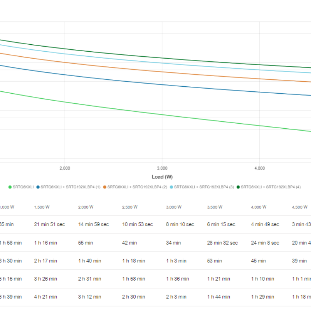Click the light green runtime curve in chart
The image size is (311, 311).
pos(117,109)
